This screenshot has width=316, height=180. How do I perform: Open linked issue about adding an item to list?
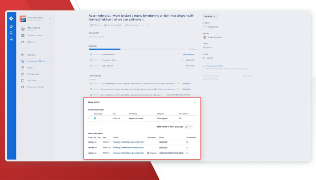(139, 84)
